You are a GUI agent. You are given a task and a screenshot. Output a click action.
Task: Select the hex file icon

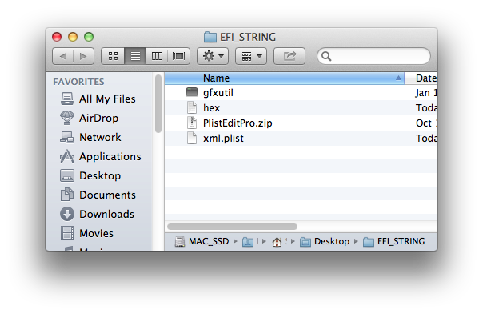point(192,107)
